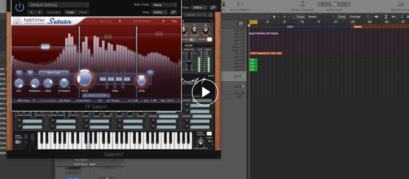Click the Saturn Drive knob
The width and height of the screenshot is (409, 179).
tap(84, 78)
